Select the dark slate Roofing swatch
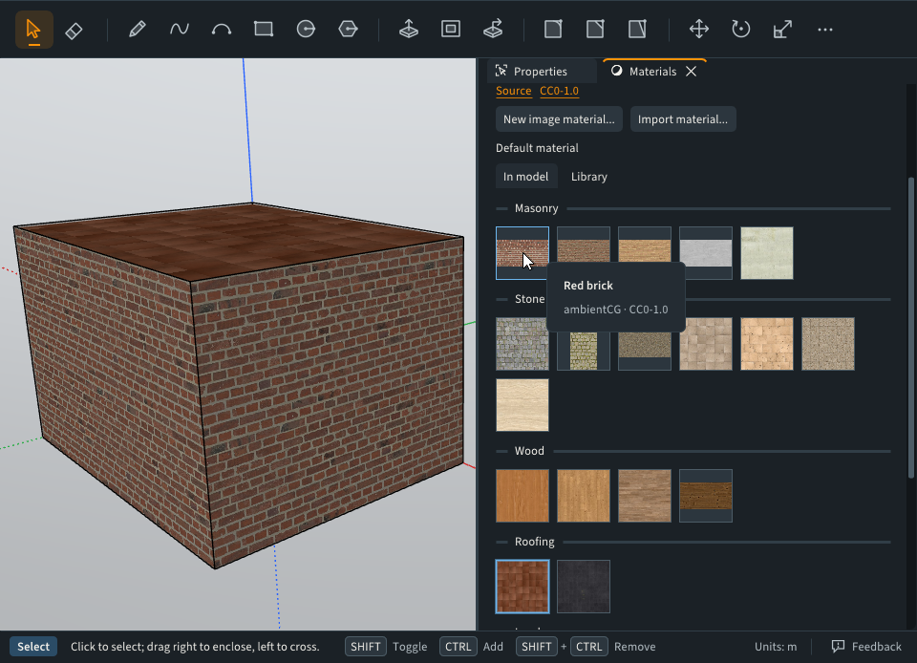The image size is (917, 663). 584,587
